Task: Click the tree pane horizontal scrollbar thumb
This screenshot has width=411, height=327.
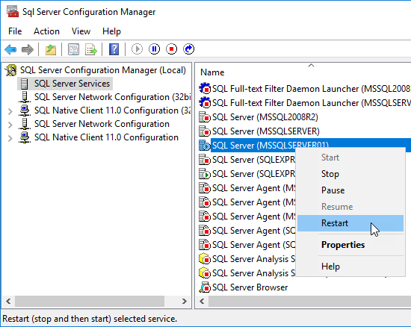Action: pos(90,302)
